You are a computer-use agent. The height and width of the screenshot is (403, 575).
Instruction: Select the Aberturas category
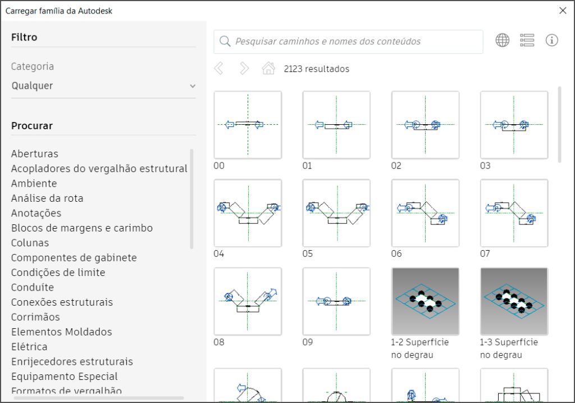[x=35, y=153]
